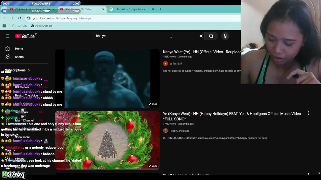Viewport: 321px width, 180px height.
Task: Click the ye fan1337 channel avatar
Action: pyautogui.click(x=166, y=63)
